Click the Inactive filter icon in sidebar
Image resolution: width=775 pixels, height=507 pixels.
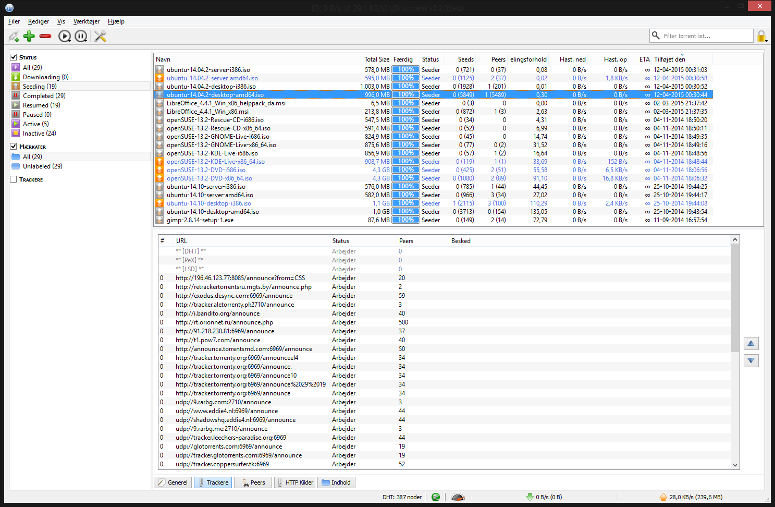16,133
